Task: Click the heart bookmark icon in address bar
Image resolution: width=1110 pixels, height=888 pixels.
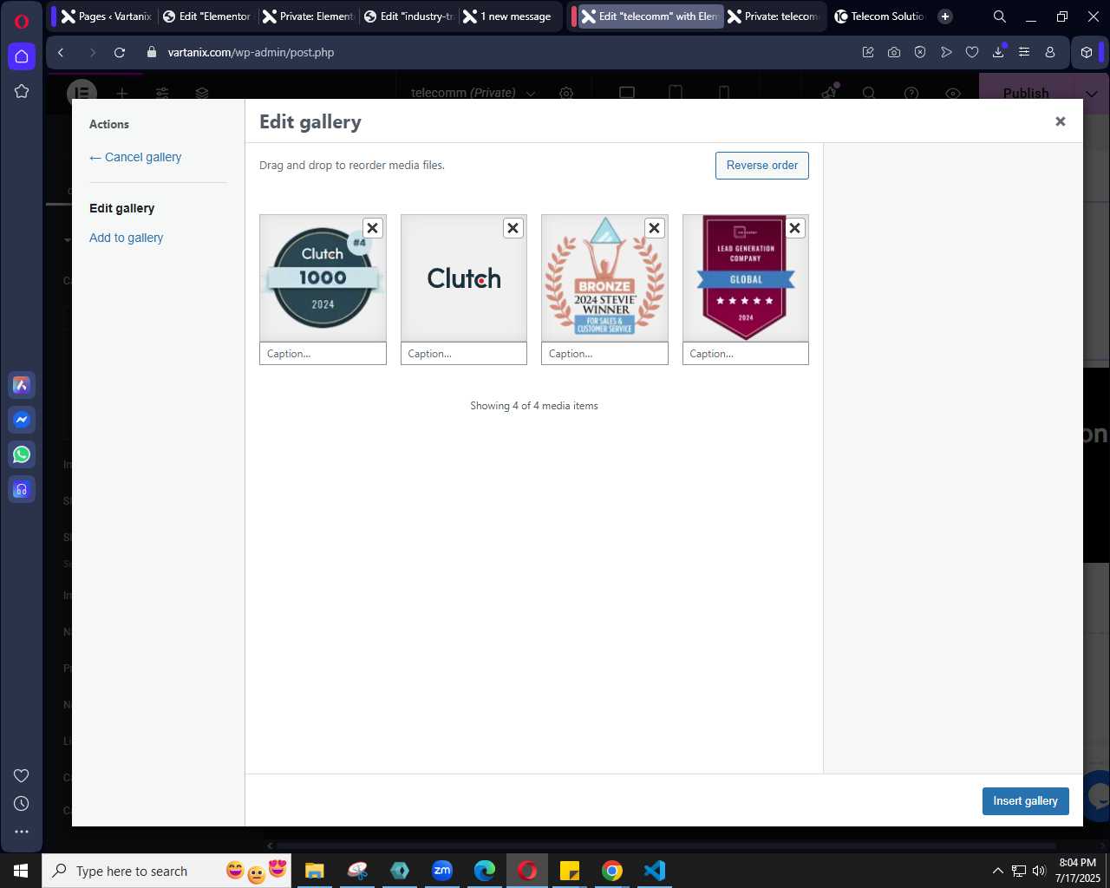Action: (972, 52)
